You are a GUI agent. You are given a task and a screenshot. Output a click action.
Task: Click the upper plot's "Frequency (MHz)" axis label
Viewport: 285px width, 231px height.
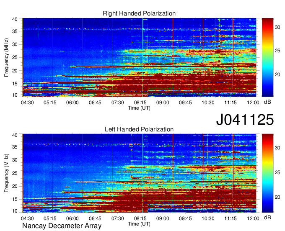click(6, 57)
